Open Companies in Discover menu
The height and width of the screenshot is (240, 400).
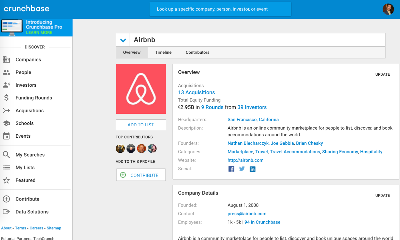[28, 59]
